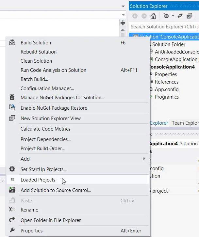Click the Loaded Projects icon
199x237 pixels.
12,180
